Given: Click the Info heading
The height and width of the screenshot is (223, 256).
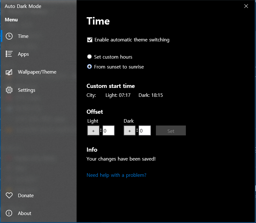Looking at the screenshot, I should click(92, 150).
